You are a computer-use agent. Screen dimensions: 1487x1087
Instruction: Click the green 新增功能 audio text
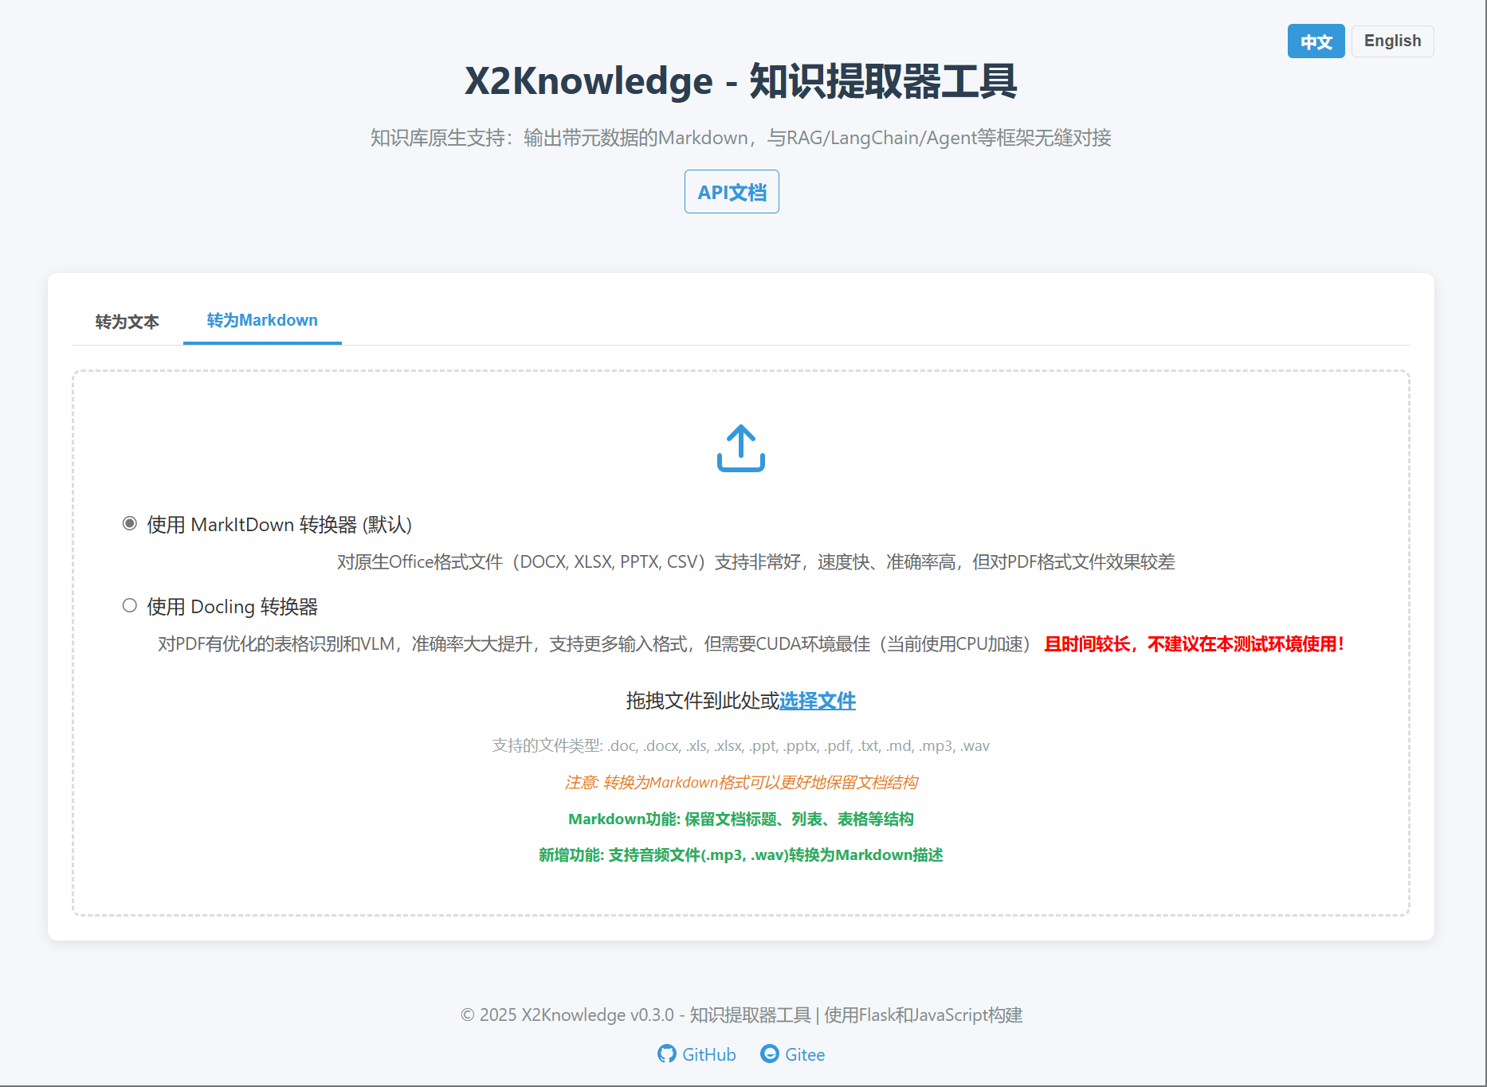(x=741, y=855)
